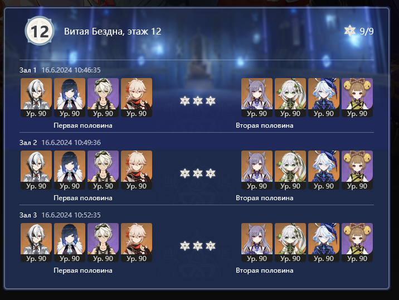This screenshot has width=399, height=300.
Task: Click the star icon beside 9/9
Action: tap(349, 31)
